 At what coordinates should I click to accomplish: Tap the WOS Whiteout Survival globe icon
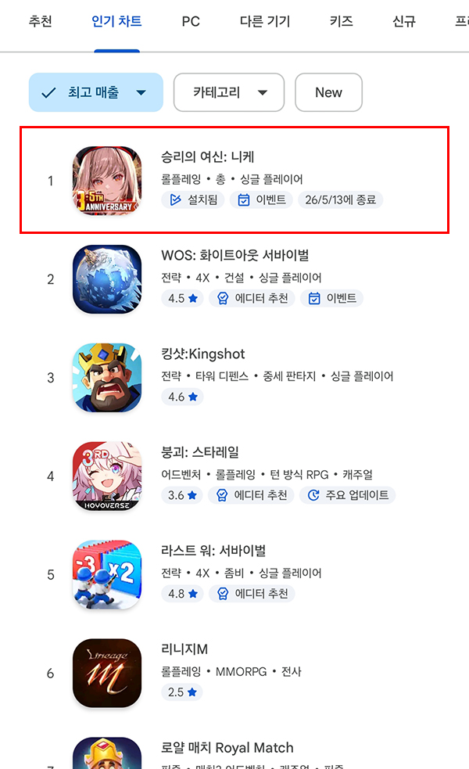click(107, 279)
